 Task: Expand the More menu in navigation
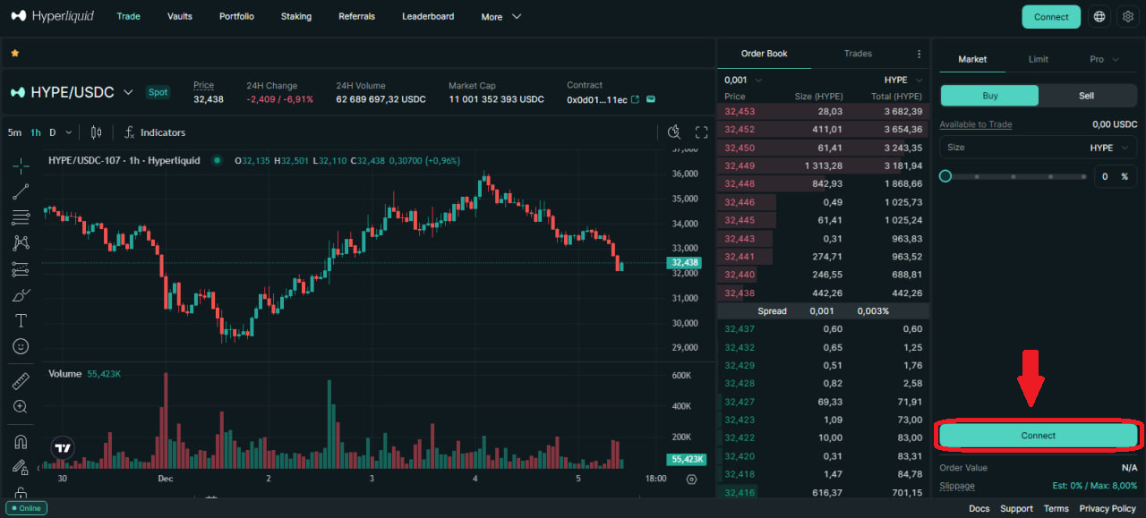(x=500, y=17)
